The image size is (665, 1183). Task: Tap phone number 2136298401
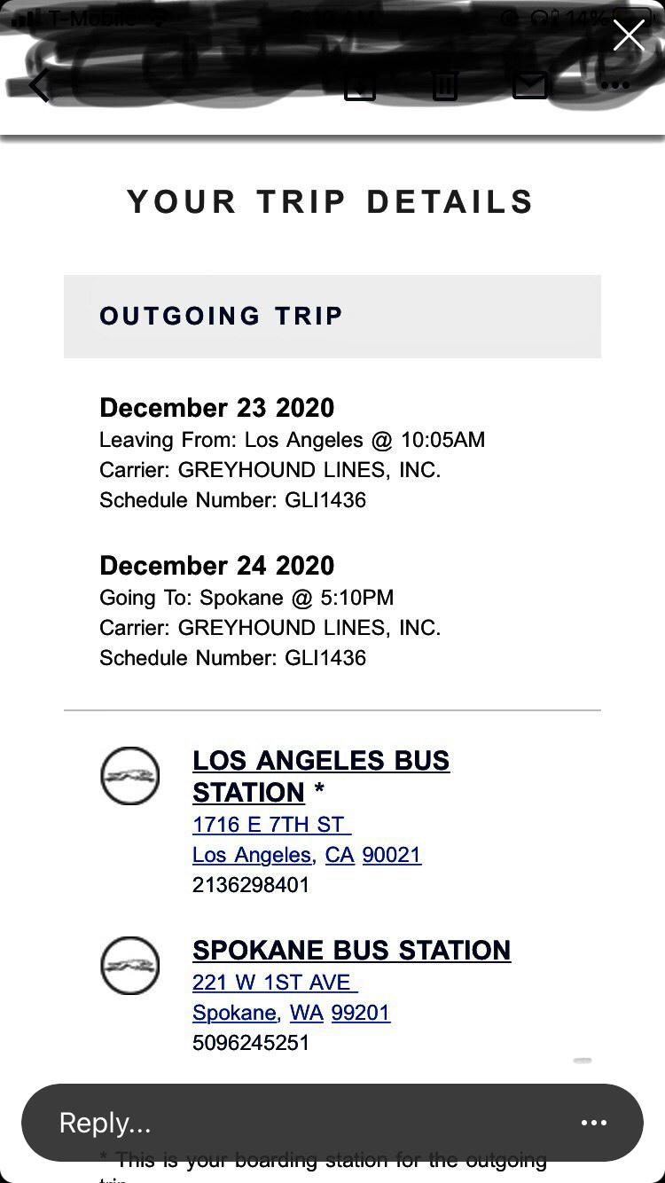(x=251, y=885)
